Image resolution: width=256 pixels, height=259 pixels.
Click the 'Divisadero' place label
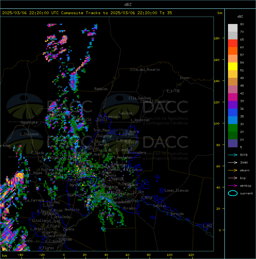pyautogui.click(x=137, y=153)
